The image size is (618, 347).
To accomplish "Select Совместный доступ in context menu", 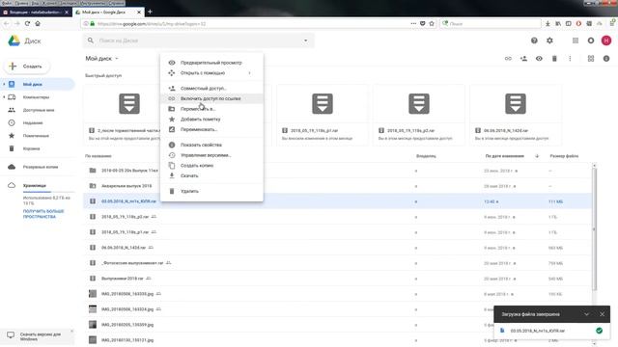I will [x=211, y=89].
